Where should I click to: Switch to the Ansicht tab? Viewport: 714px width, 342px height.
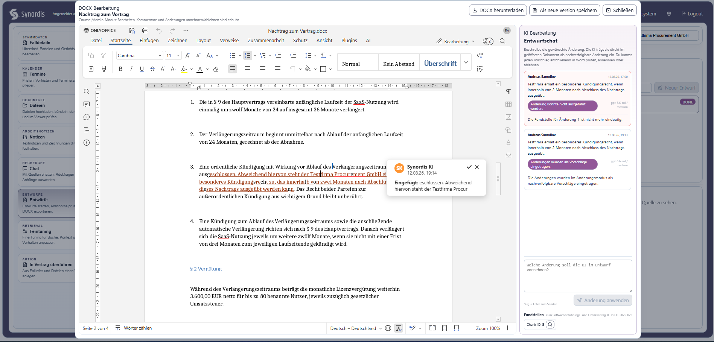pyautogui.click(x=324, y=41)
